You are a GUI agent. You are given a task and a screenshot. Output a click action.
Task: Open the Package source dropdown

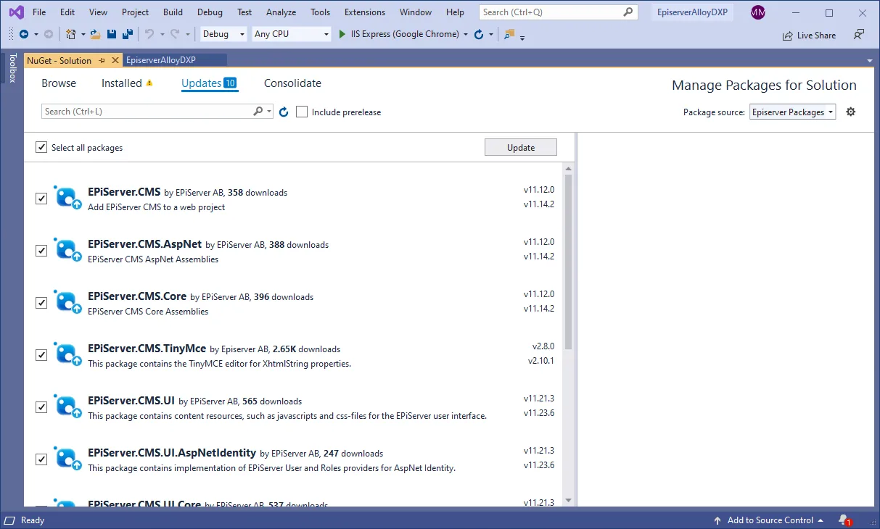(x=792, y=112)
